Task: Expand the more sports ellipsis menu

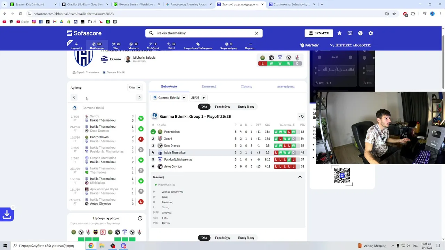Action: click(250, 46)
